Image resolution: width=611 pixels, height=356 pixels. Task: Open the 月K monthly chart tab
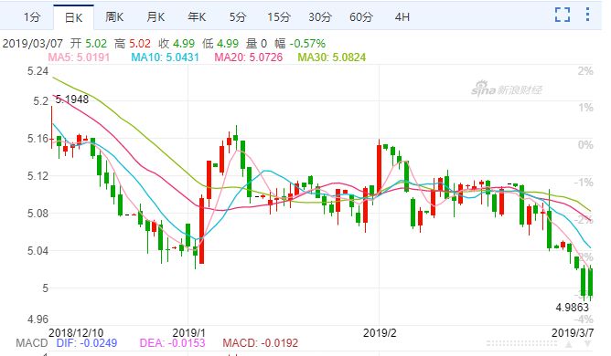[x=155, y=17]
